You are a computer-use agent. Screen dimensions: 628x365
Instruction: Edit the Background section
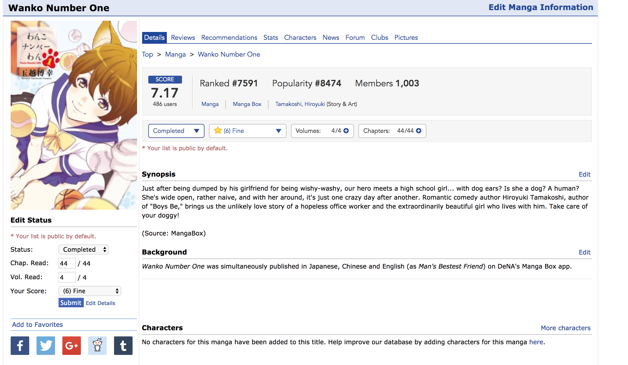[585, 252]
